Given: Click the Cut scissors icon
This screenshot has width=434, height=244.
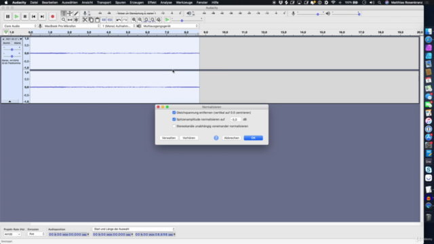Looking at the screenshot, I should [x=85, y=20].
